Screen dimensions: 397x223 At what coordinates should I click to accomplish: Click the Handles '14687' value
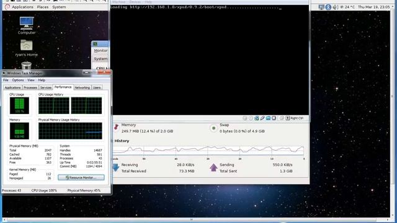[98, 151]
